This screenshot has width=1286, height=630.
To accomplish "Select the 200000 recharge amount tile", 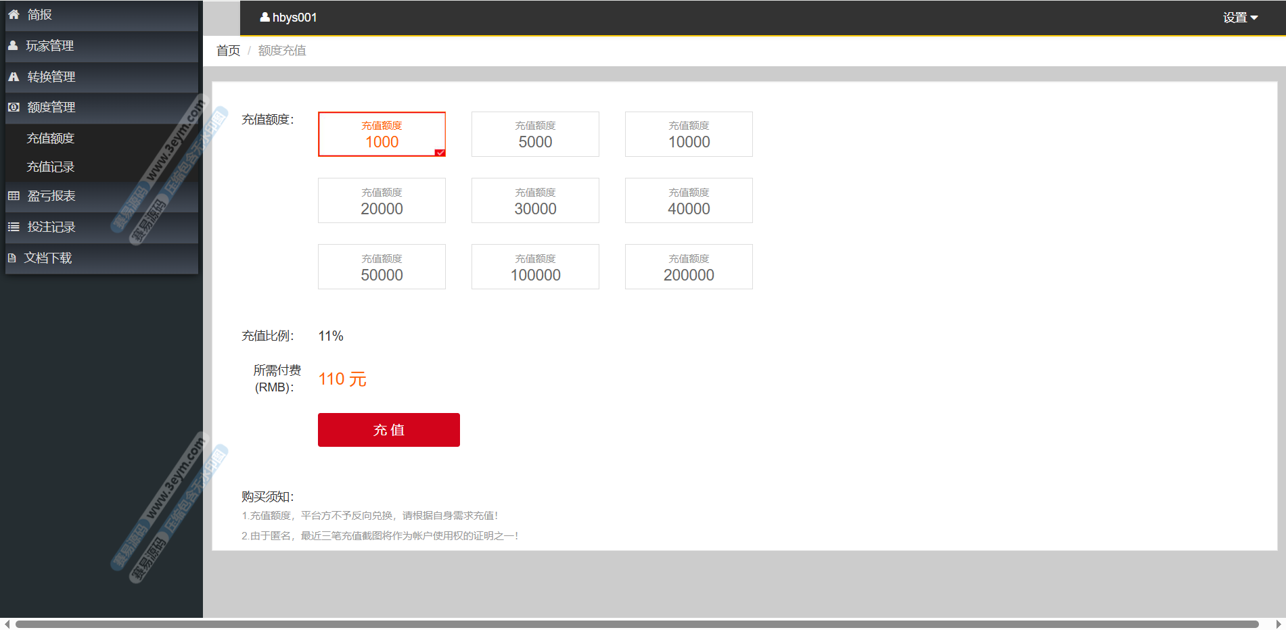I will point(689,267).
